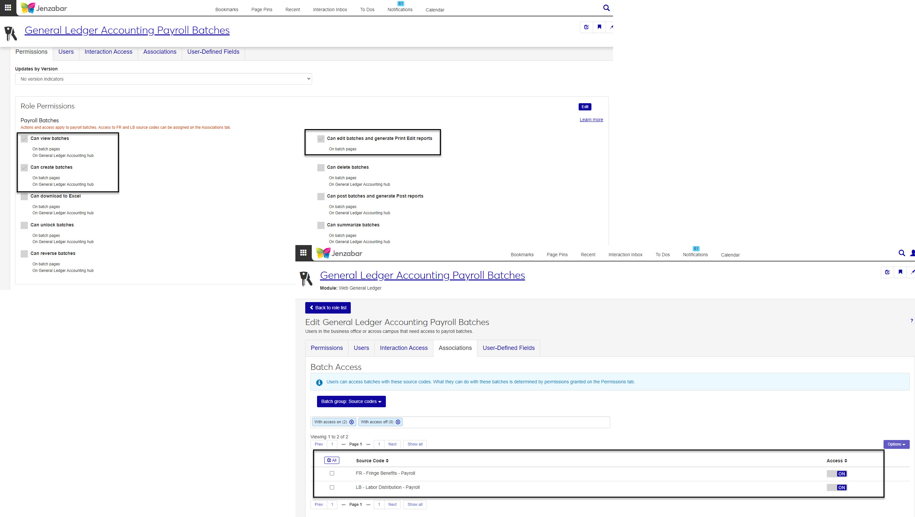Toggle access switch for FR Fringe Benefits
This screenshot has height=517, width=915.
click(x=837, y=474)
